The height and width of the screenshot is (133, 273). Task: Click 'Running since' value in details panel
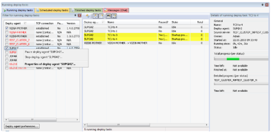[x=240, y=44]
